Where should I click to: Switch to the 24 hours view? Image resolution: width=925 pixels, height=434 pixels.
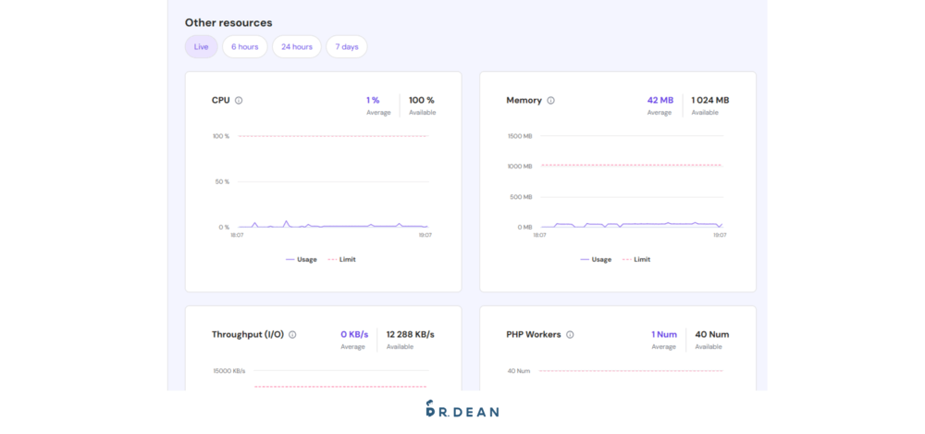coord(296,46)
